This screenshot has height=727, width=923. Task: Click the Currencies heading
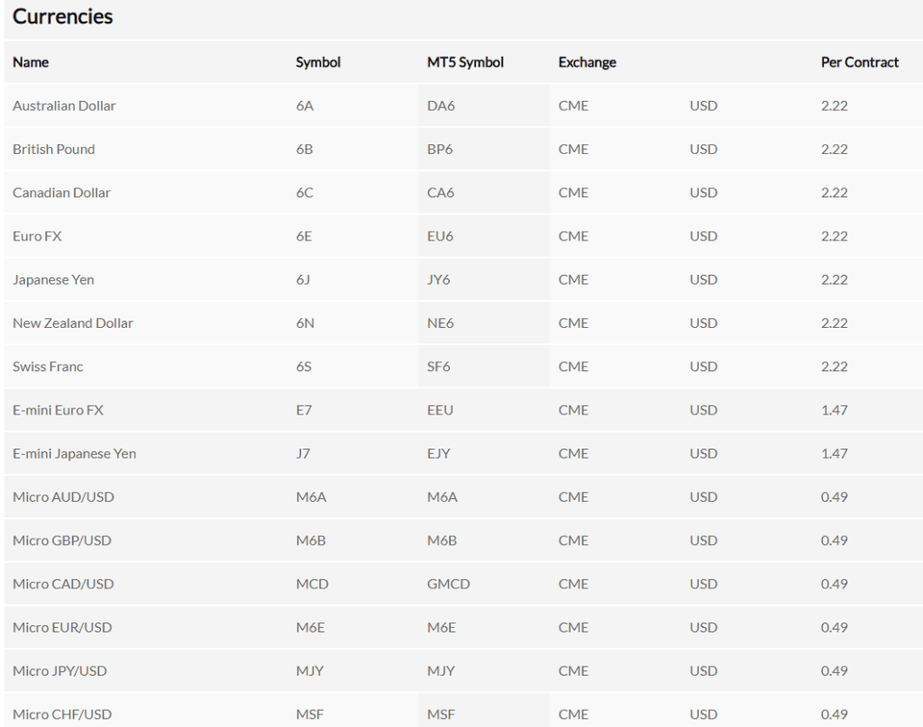pos(62,16)
